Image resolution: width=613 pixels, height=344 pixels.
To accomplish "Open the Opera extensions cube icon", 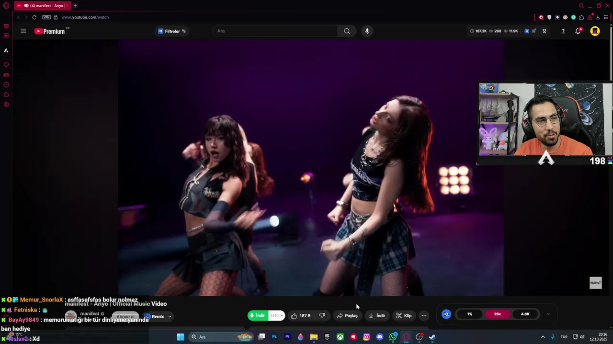I will (581, 17).
